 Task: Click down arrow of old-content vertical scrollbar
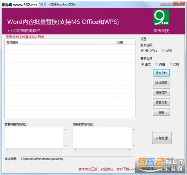[66, 146]
